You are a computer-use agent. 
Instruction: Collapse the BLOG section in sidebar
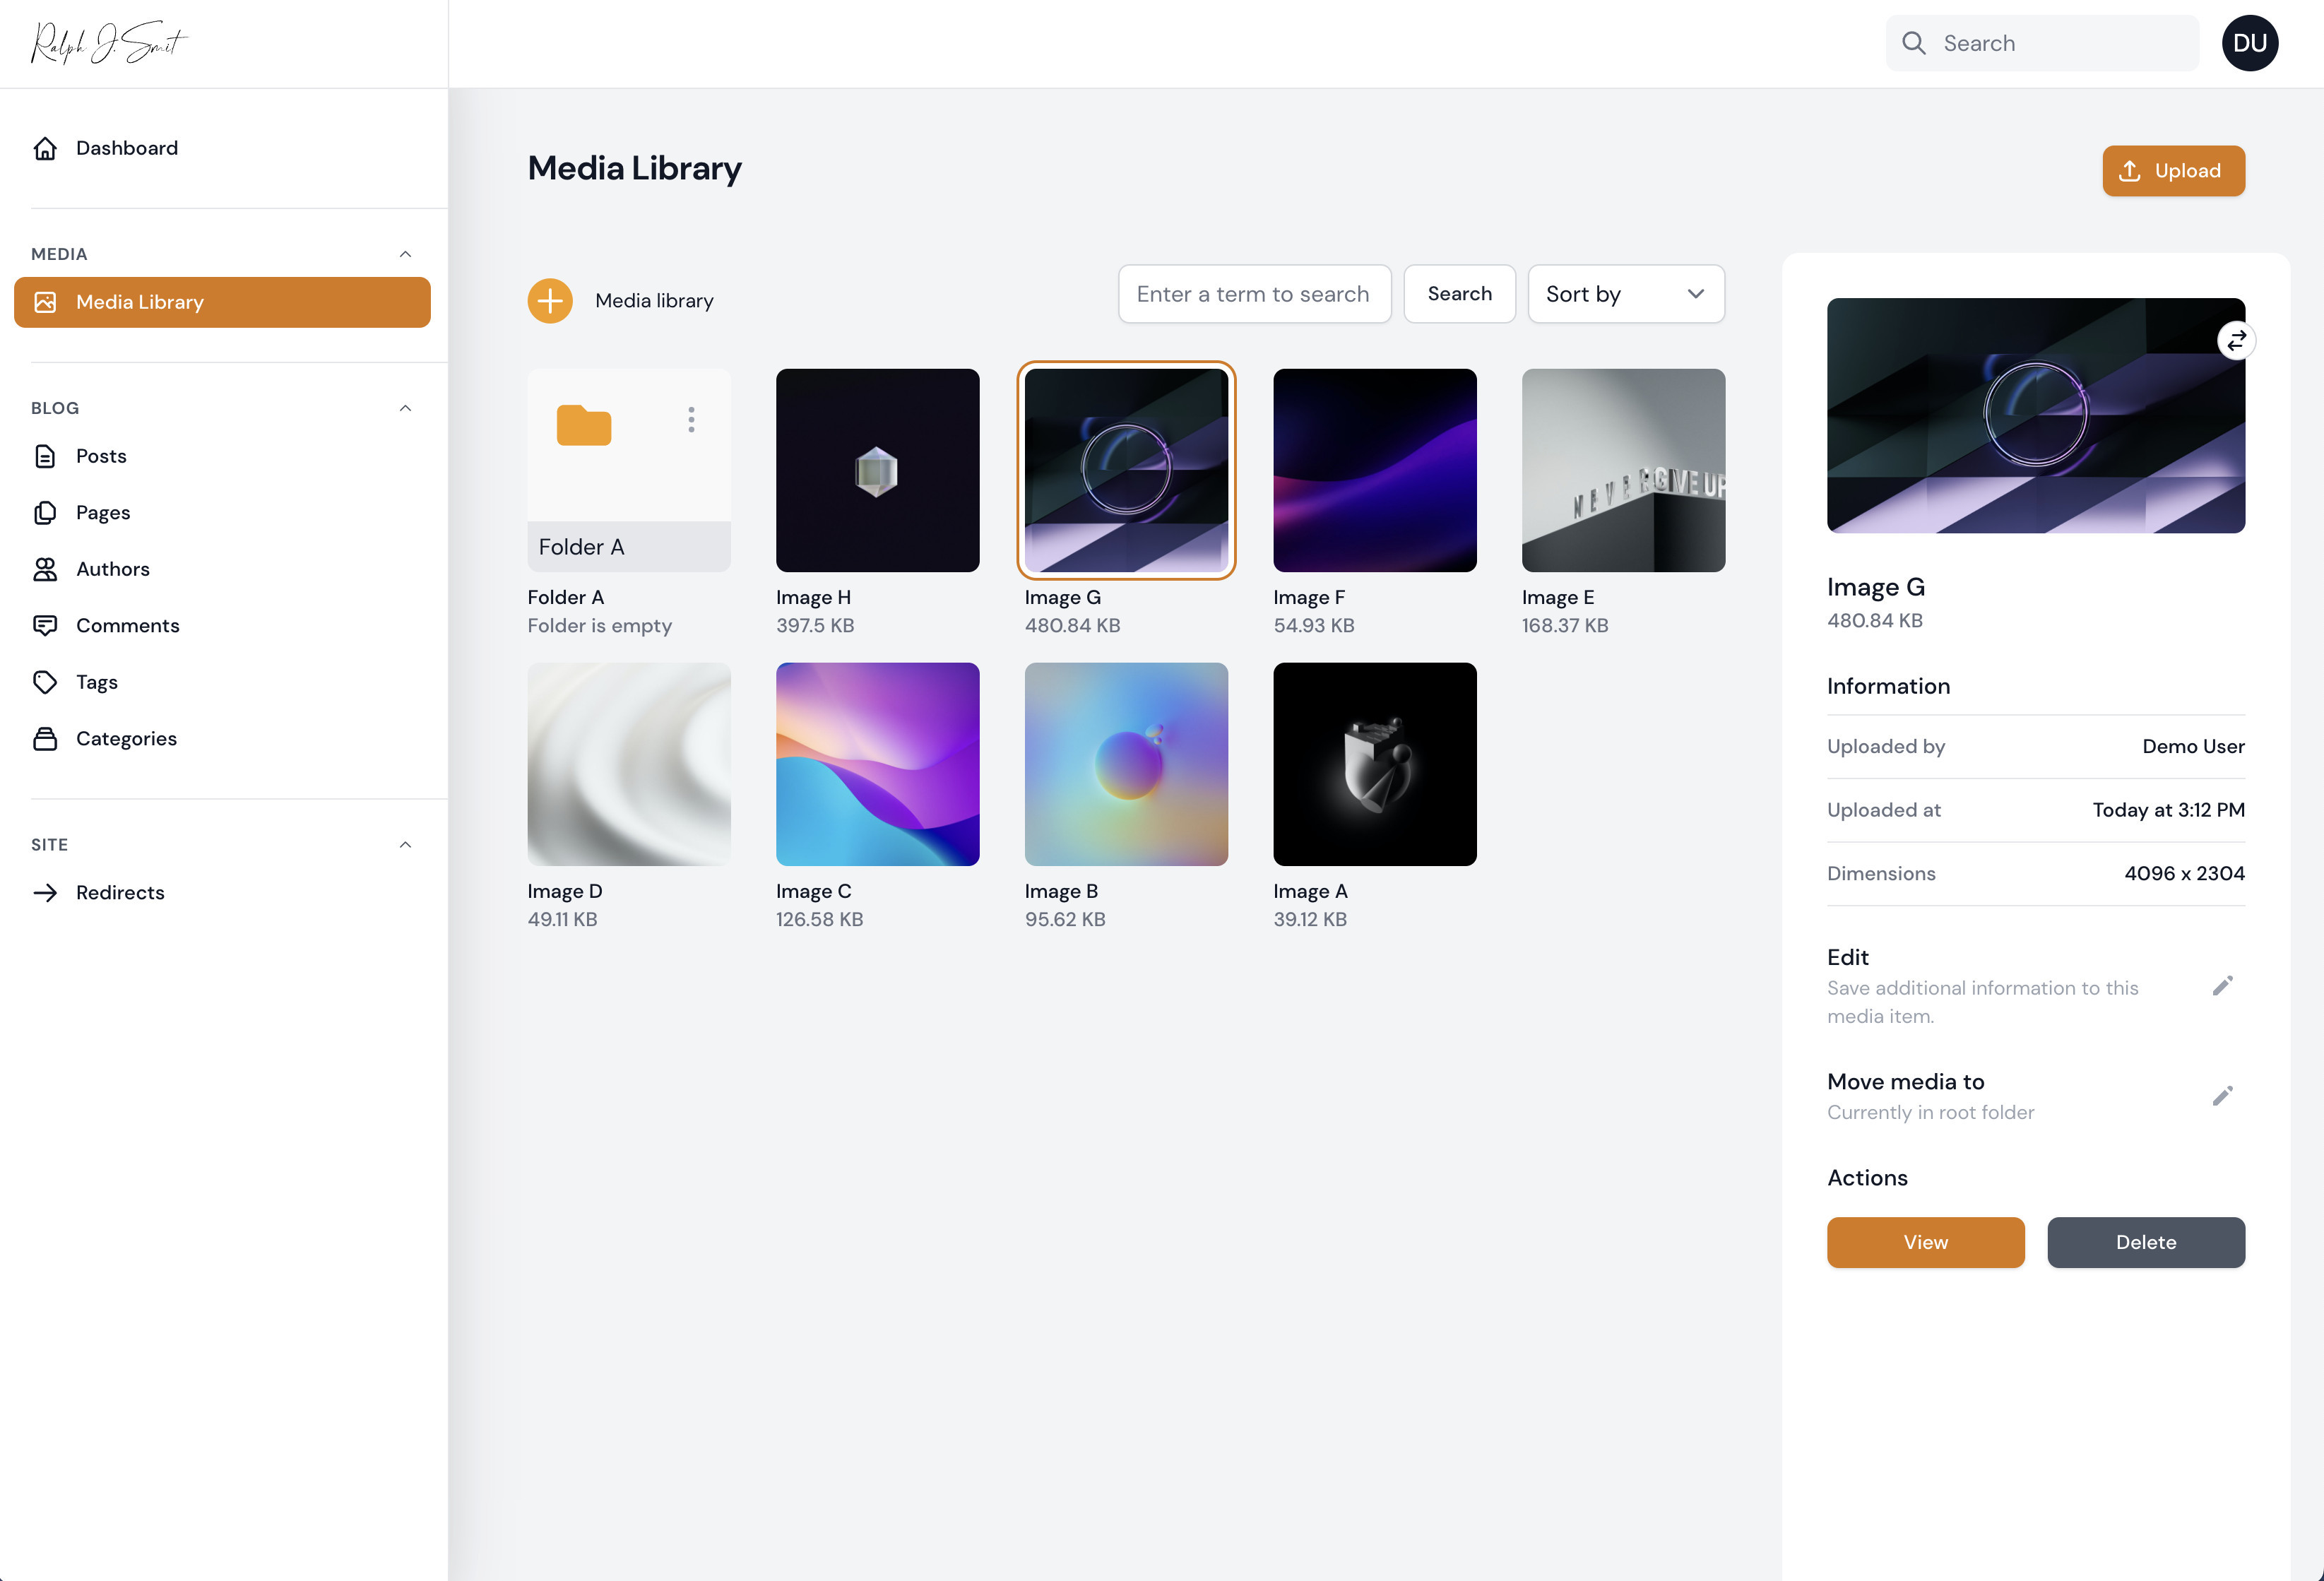(404, 408)
